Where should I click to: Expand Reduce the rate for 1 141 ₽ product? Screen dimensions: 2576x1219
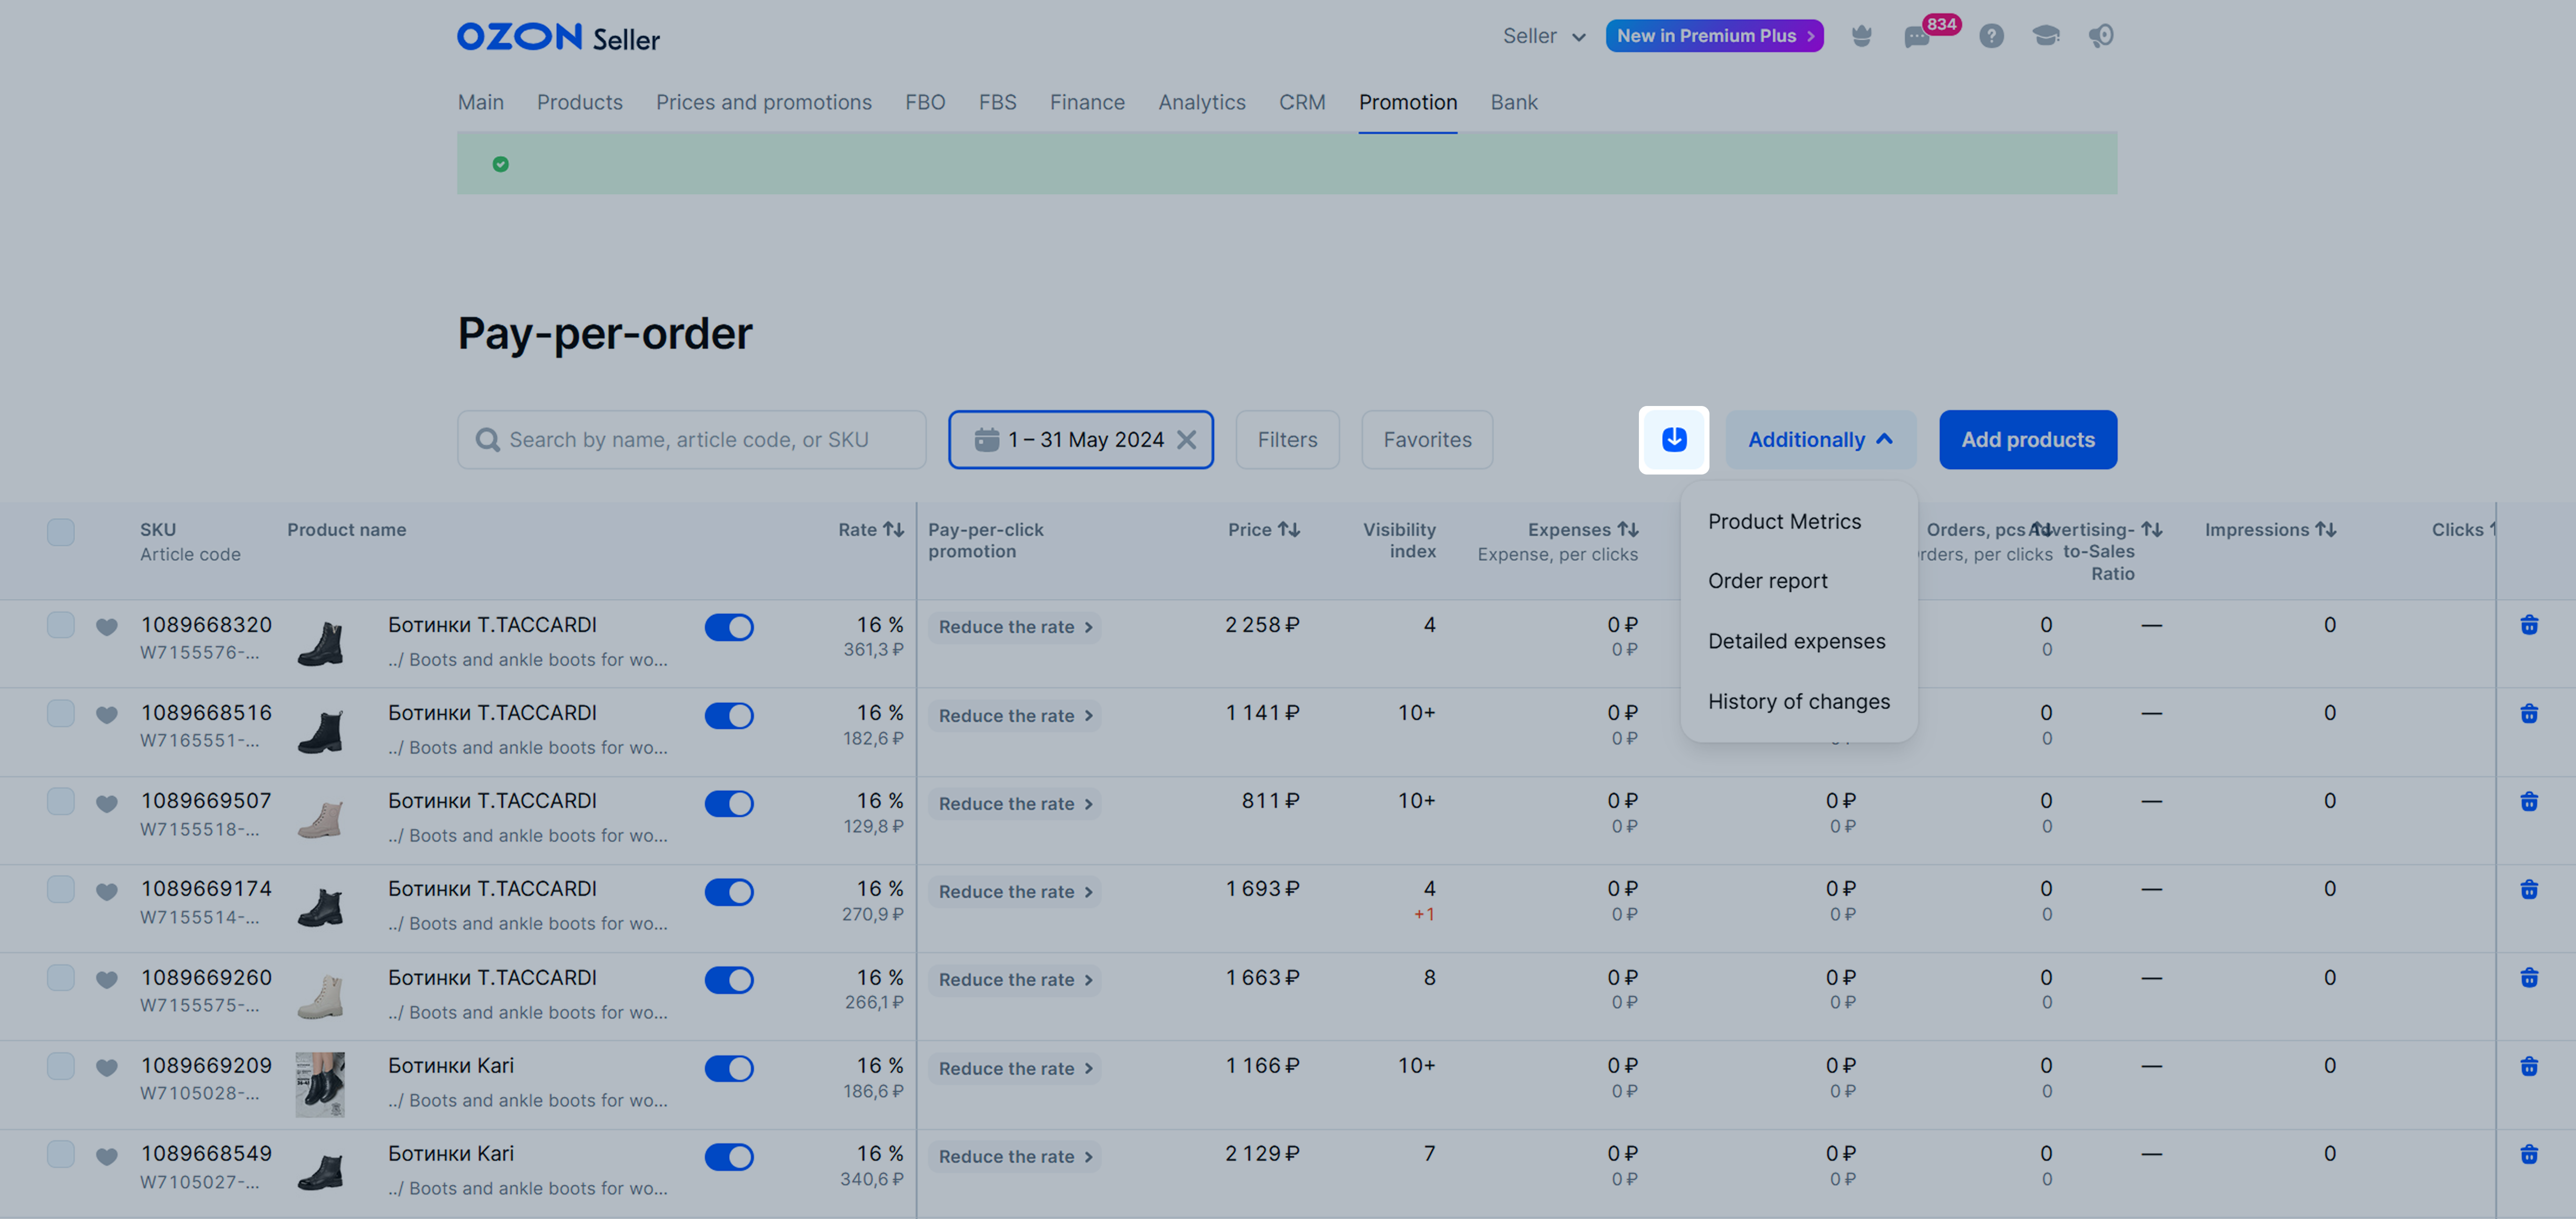1014,716
